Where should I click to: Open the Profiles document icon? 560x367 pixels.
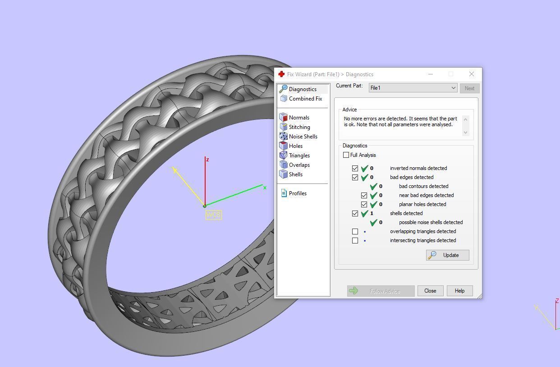click(284, 193)
